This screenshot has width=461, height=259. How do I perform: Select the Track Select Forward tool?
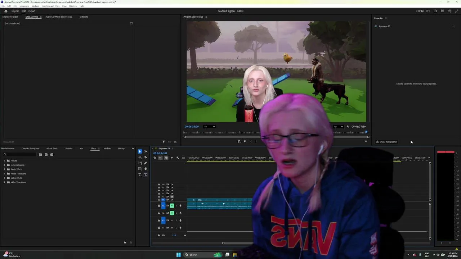146,151
